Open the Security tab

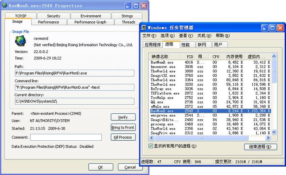pos(54,16)
